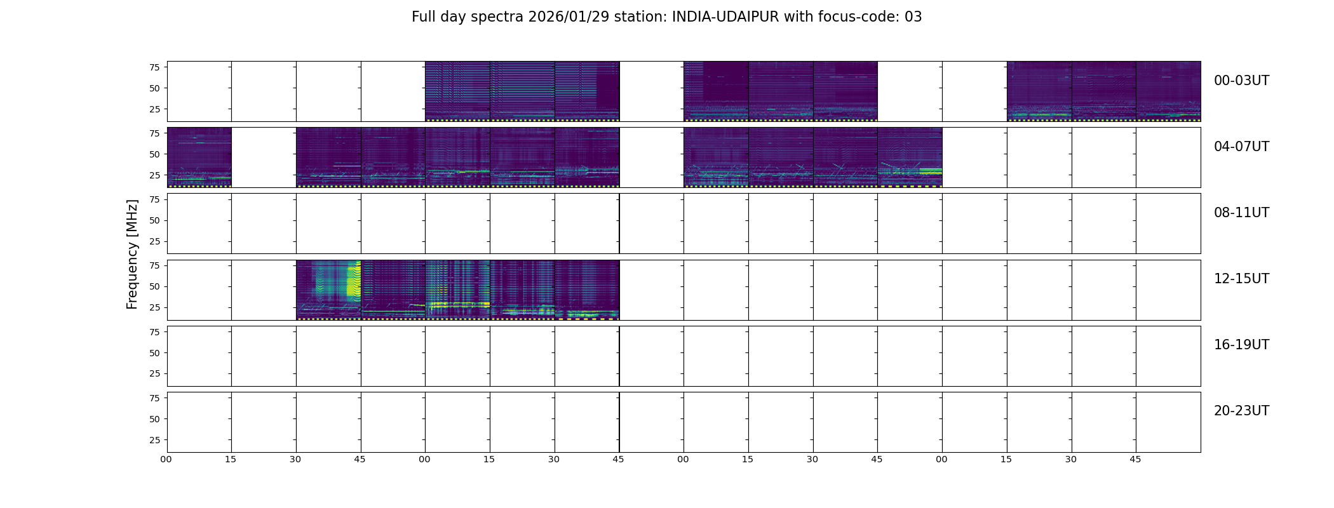Screen dimensions: 1334x508
Task: Click the 'Frequency [MHz]' y-axis label
Action: pyautogui.click(x=132, y=255)
